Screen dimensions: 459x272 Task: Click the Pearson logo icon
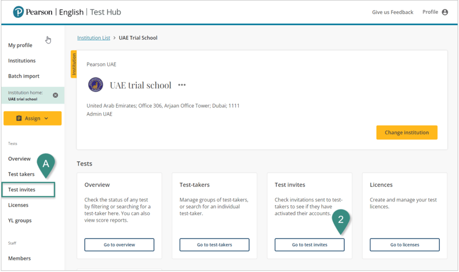pos(18,12)
